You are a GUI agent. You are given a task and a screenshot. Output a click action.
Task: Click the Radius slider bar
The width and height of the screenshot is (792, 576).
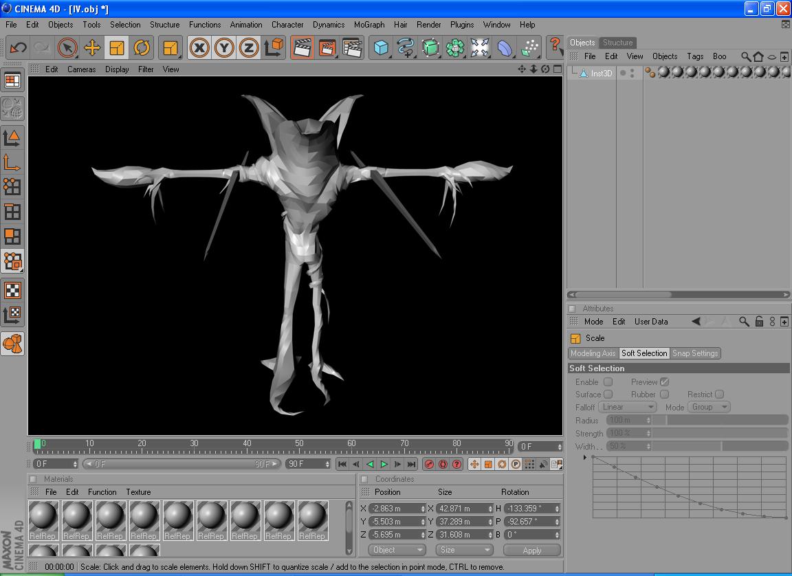tap(720, 420)
